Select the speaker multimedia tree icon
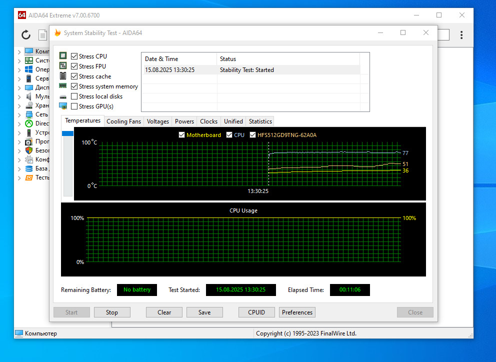The image size is (496, 362). pyautogui.click(x=29, y=96)
